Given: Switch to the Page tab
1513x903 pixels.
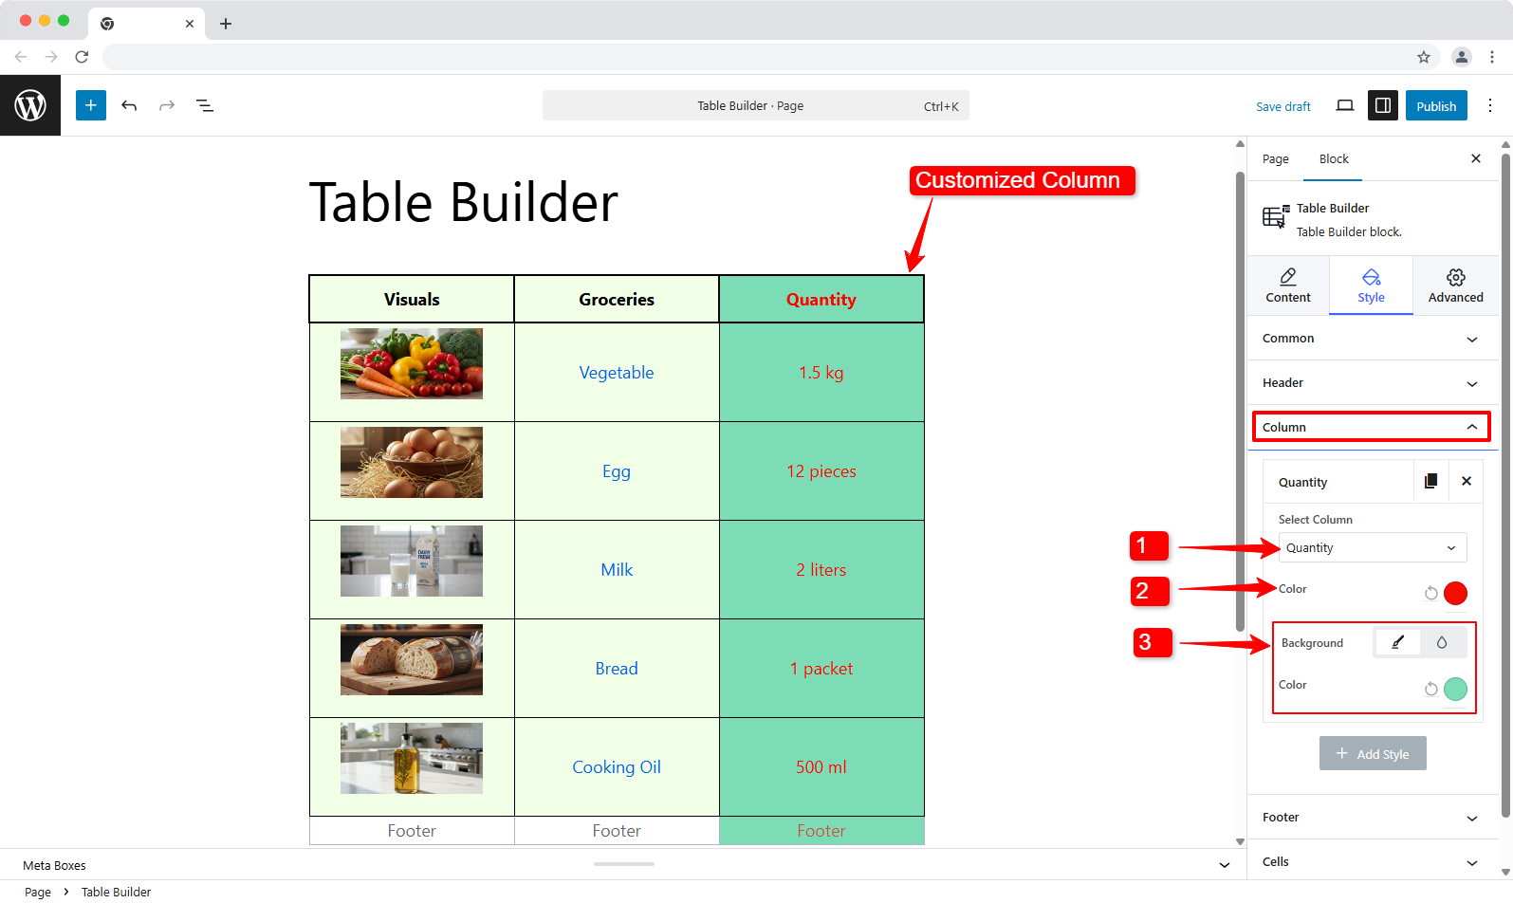Looking at the screenshot, I should coord(1275,159).
